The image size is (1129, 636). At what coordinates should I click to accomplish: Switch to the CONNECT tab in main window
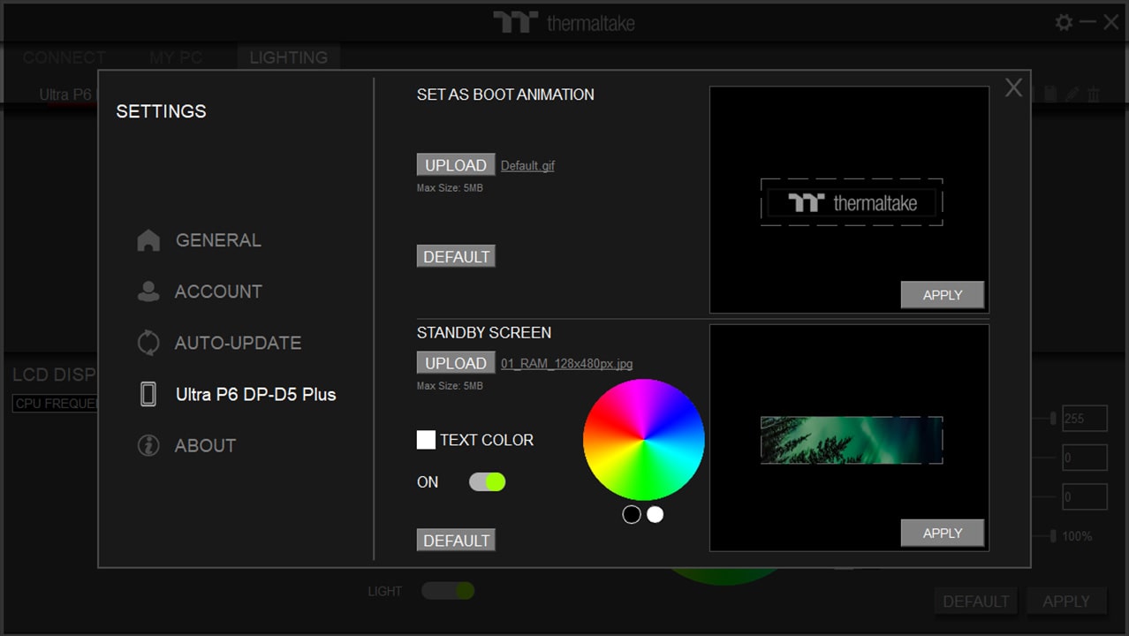[64, 57]
